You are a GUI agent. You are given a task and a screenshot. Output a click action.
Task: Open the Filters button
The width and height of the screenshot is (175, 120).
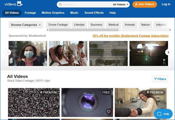tap(160, 79)
